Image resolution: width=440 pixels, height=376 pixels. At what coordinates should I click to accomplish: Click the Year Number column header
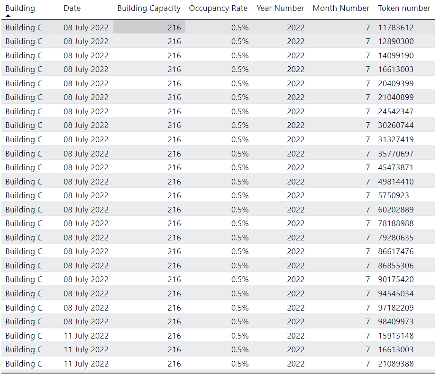(x=280, y=9)
